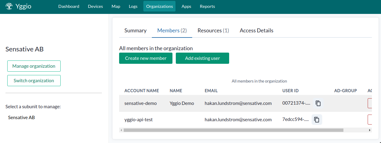Switch to the Resources (1) tab

click(213, 31)
